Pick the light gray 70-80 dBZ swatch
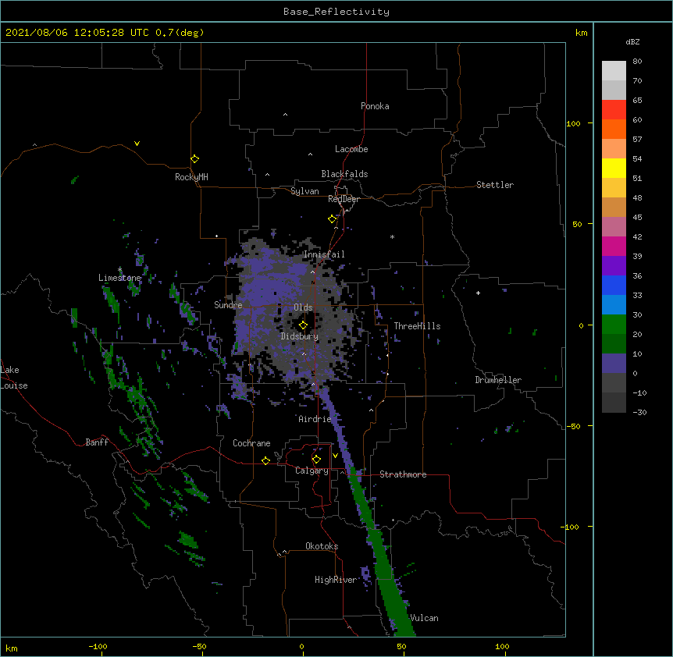The width and height of the screenshot is (673, 657). (x=614, y=71)
